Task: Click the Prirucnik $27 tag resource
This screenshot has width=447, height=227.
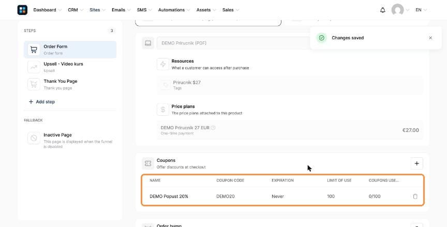Action: [290, 85]
